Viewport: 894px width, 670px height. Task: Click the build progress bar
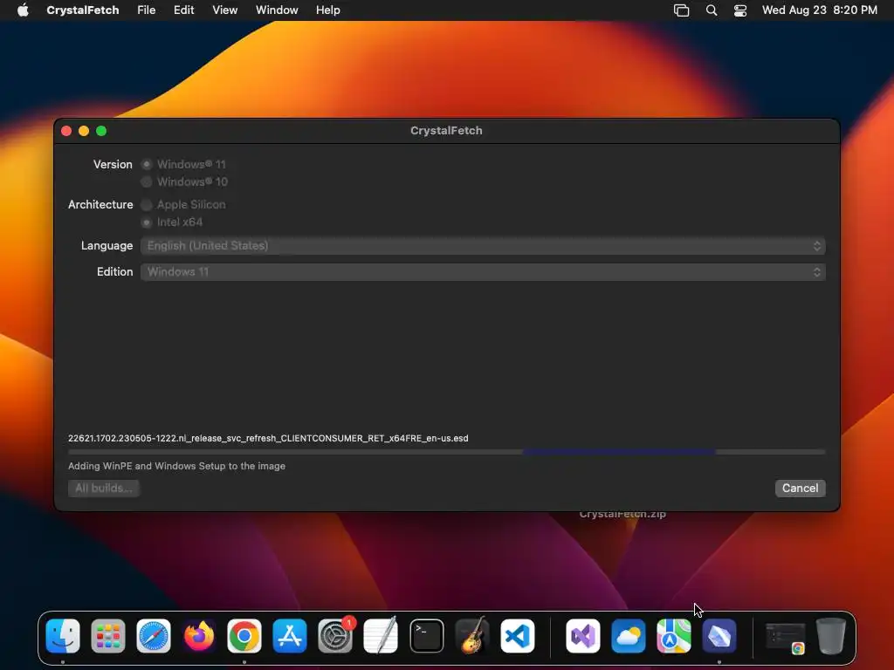446,452
